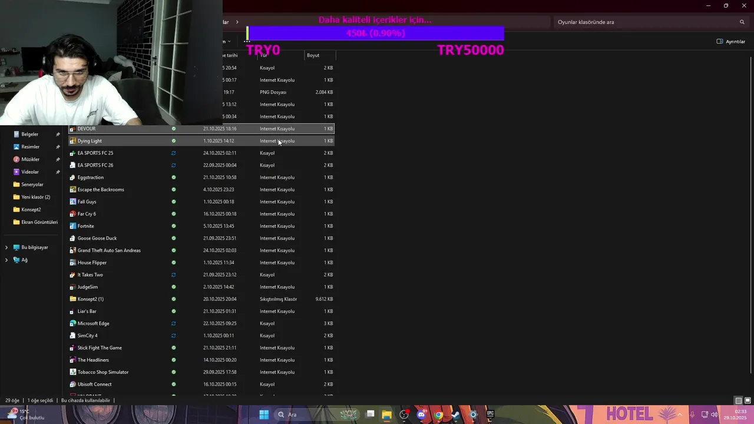Click the Escape the Backrooms icon

click(x=73, y=190)
